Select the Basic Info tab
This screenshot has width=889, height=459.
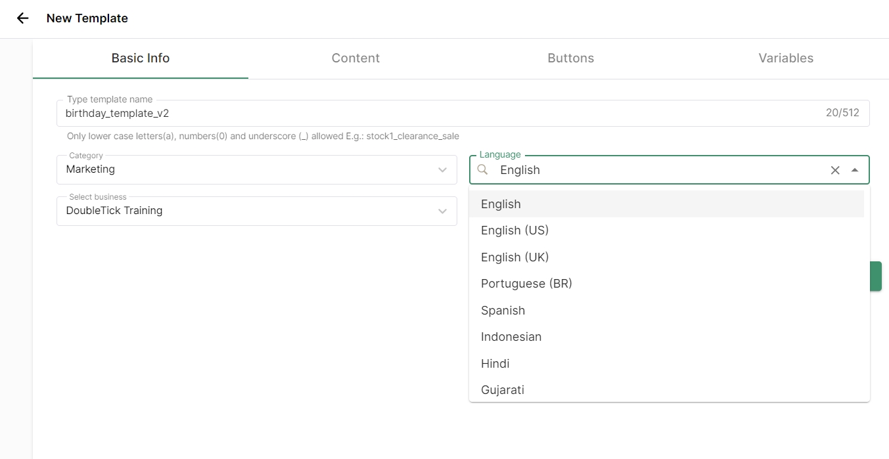pos(141,58)
